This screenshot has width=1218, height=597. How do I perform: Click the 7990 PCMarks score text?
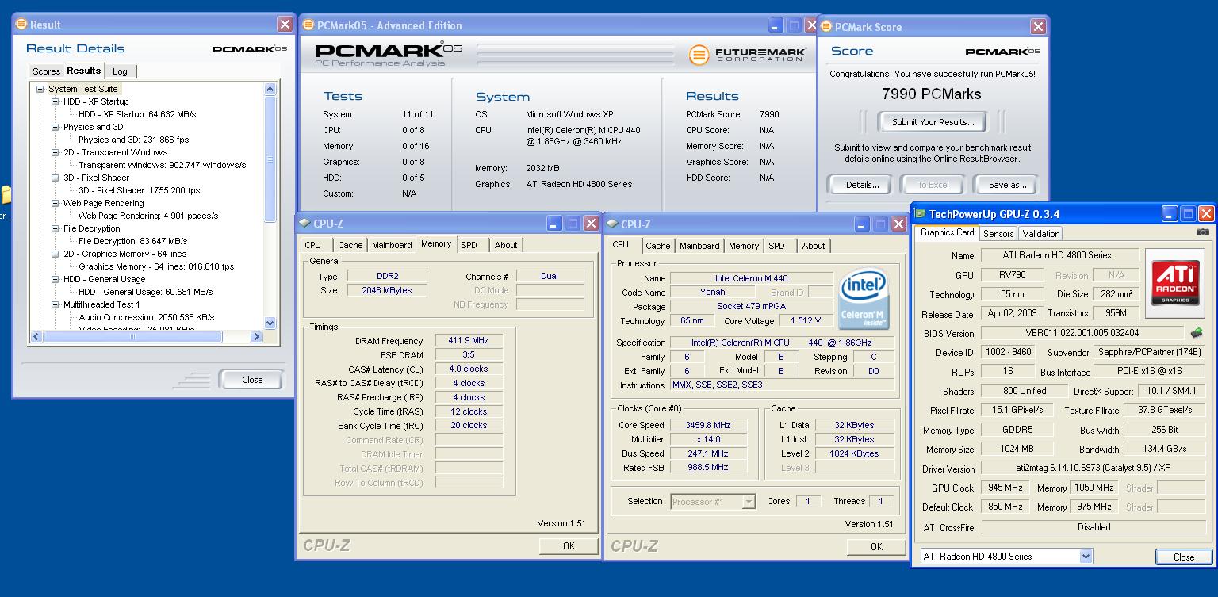pyautogui.click(x=931, y=94)
